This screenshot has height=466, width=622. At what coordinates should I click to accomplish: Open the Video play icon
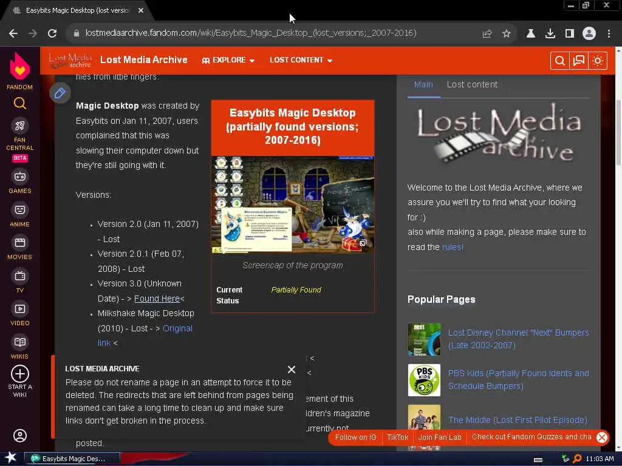pos(20,309)
